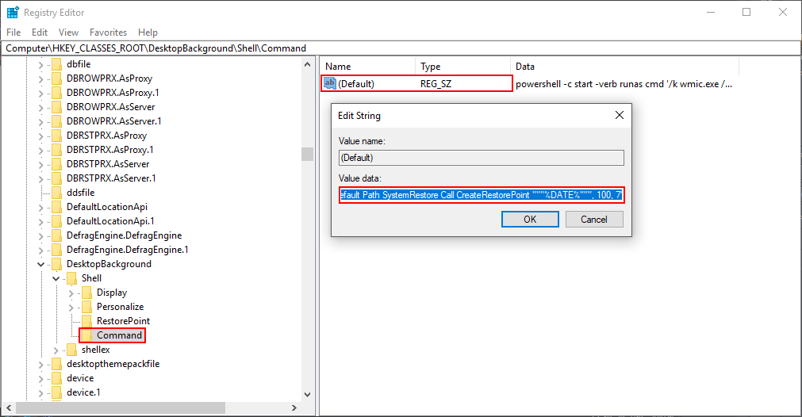
Task: Collapse the DesktopBackground key
Action: point(41,264)
